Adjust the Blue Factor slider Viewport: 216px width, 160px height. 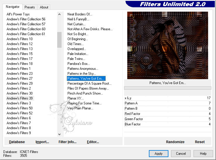pos(168,124)
